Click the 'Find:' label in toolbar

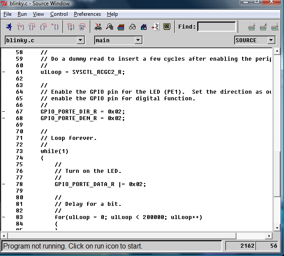(187, 27)
